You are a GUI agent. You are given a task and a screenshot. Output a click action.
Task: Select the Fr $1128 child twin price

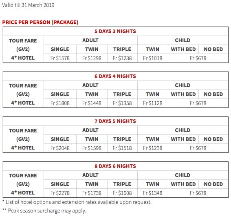coord(153,103)
